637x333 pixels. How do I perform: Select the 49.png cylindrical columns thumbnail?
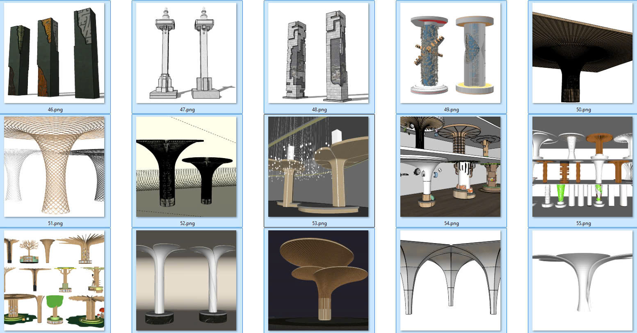(451, 53)
